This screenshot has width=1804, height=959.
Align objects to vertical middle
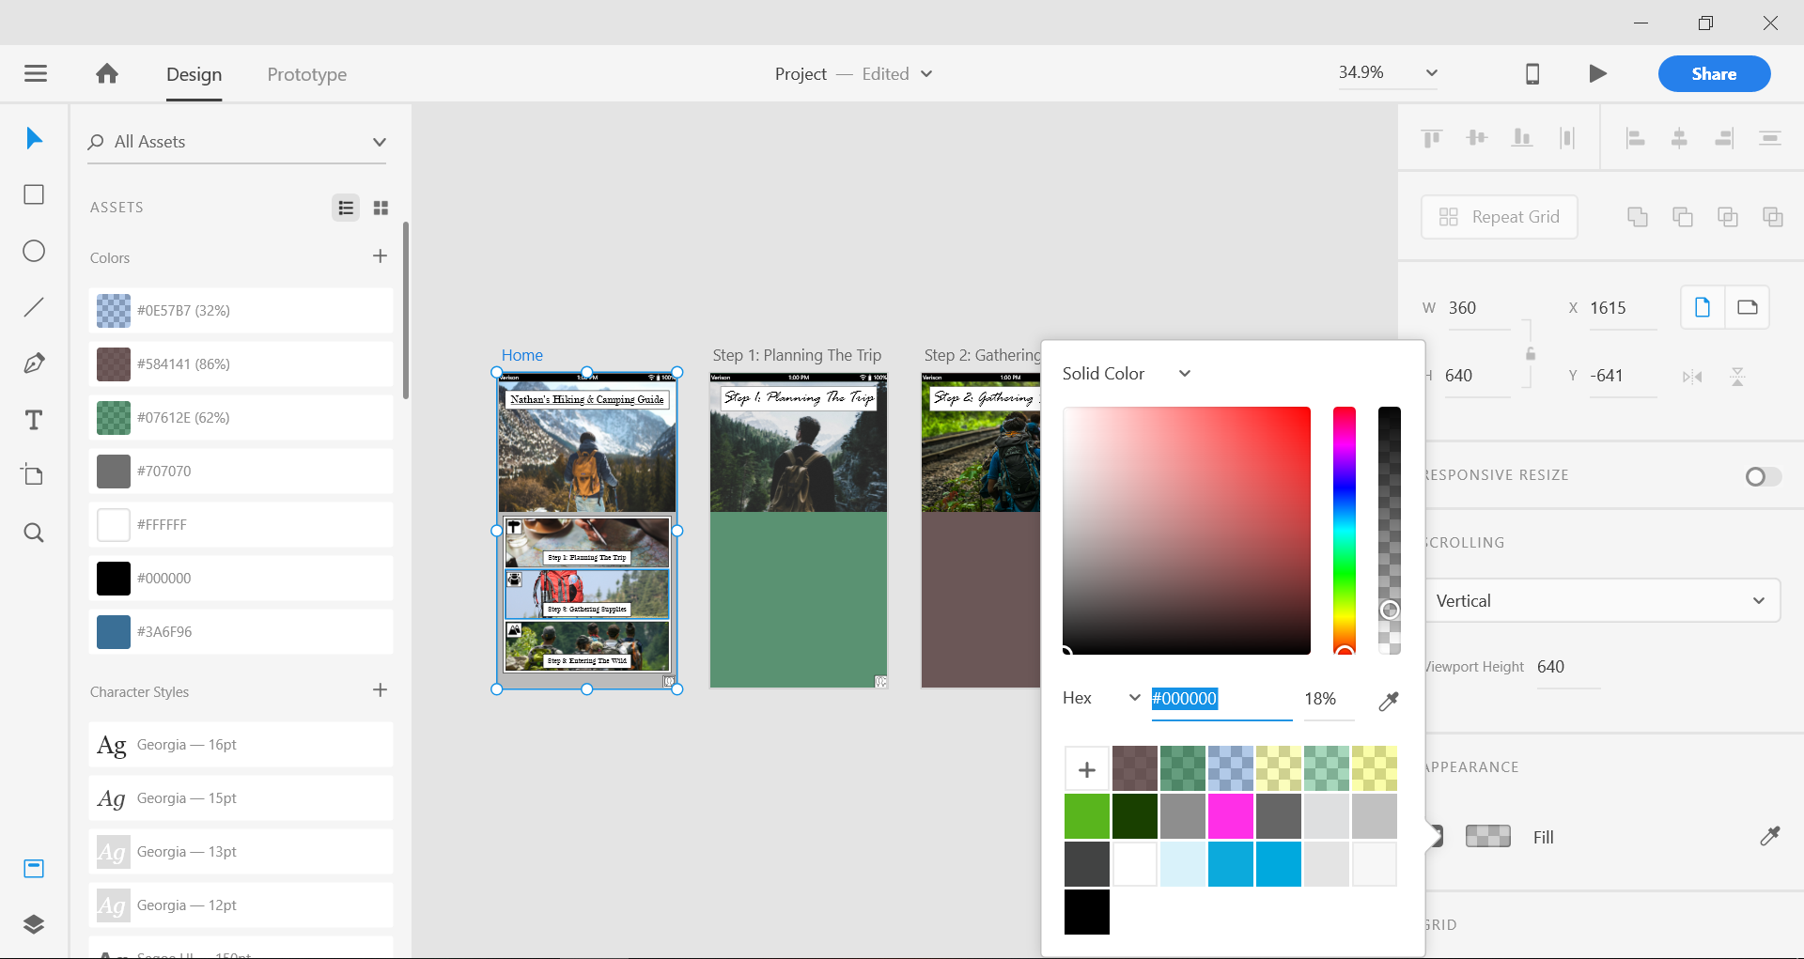click(x=1477, y=139)
